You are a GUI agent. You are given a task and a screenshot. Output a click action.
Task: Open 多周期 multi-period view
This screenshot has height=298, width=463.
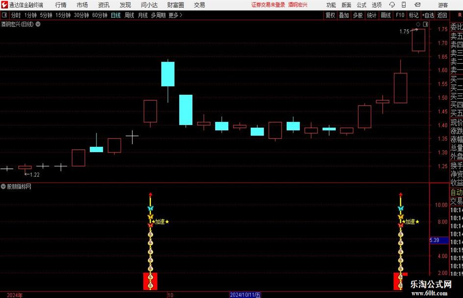click(158, 15)
